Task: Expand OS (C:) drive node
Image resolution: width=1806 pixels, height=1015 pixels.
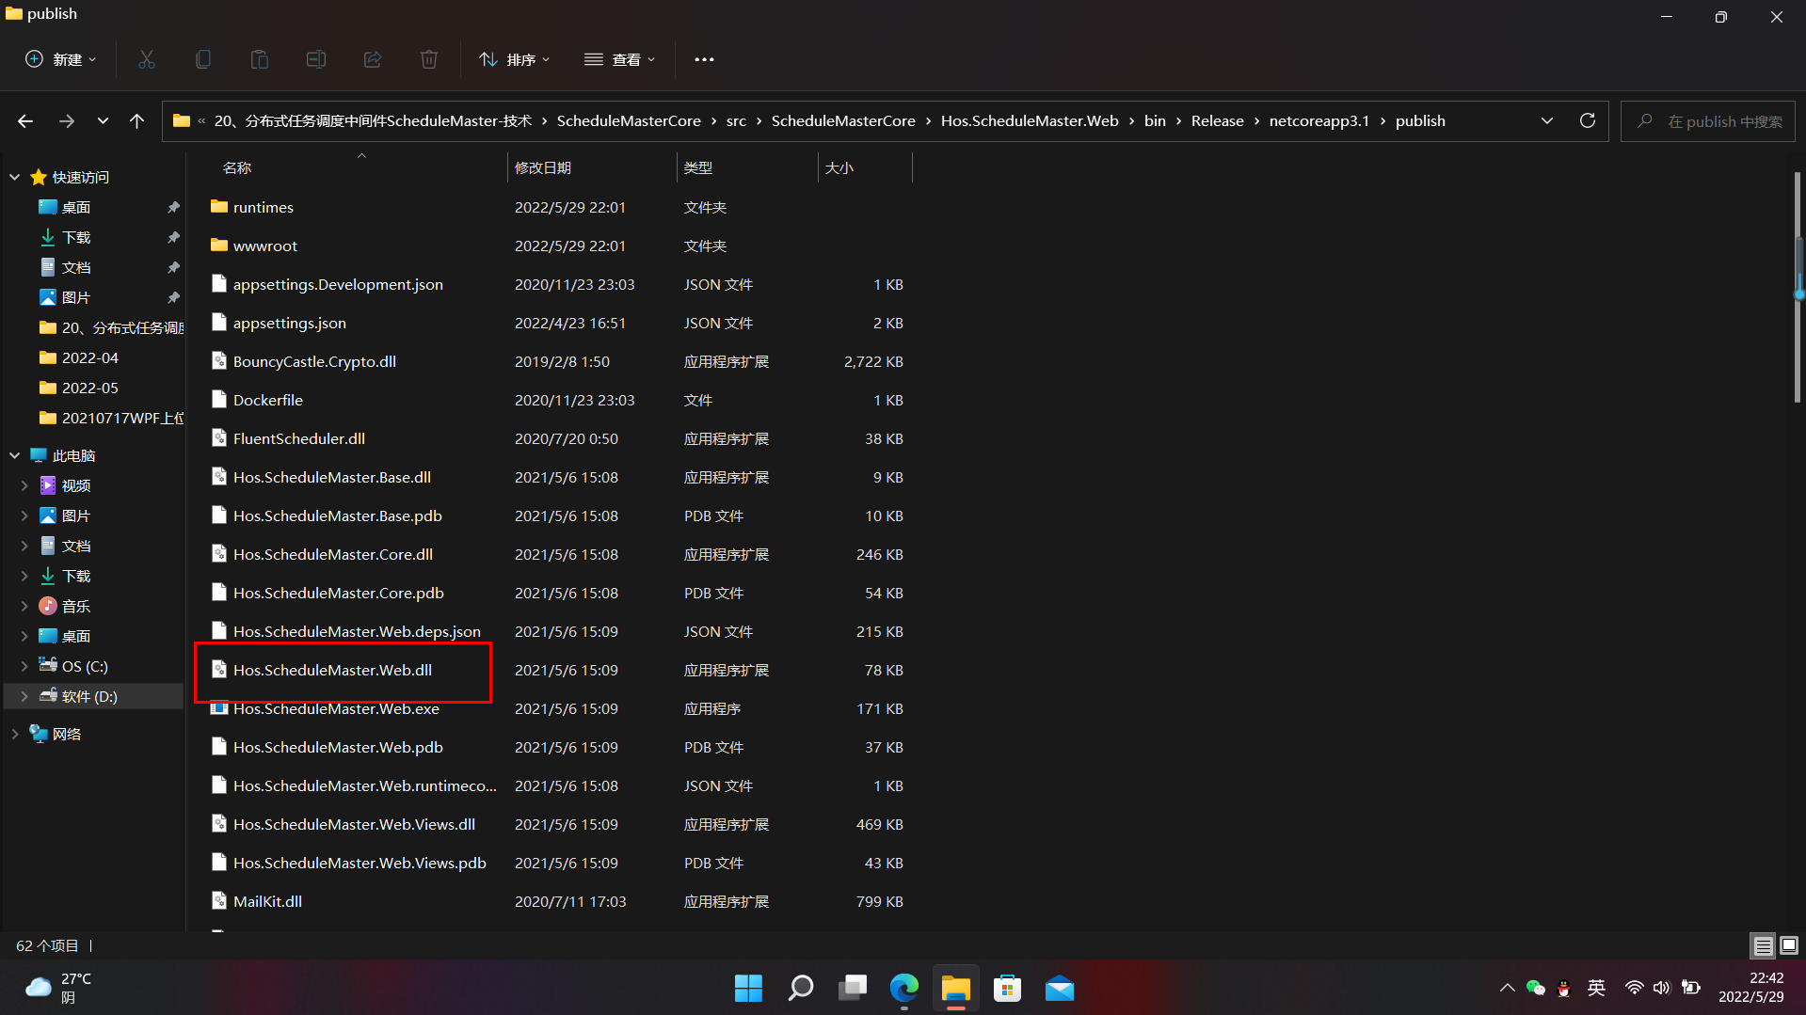Action: click(x=24, y=666)
